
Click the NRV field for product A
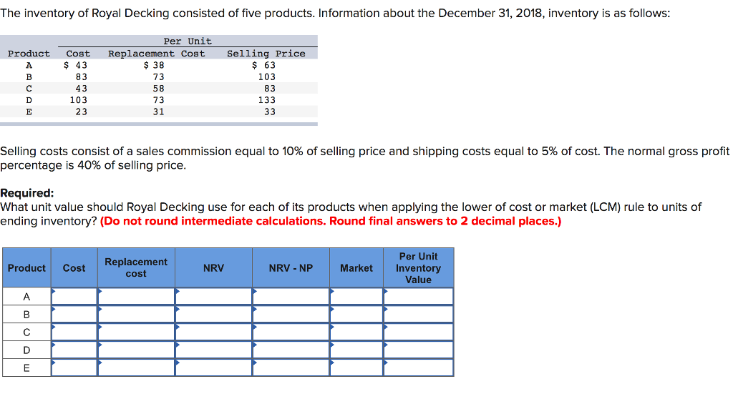point(213,297)
